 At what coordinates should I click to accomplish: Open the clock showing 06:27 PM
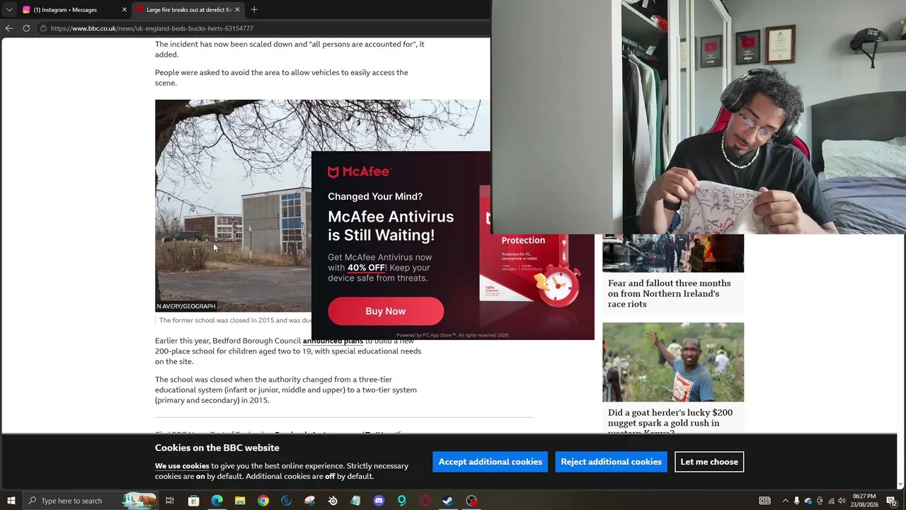click(865, 501)
